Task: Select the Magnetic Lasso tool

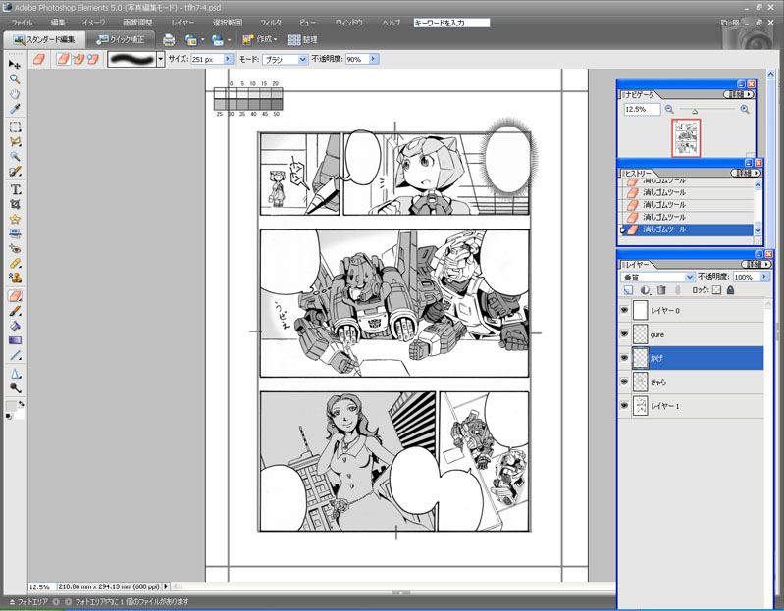Action: click(15, 142)
